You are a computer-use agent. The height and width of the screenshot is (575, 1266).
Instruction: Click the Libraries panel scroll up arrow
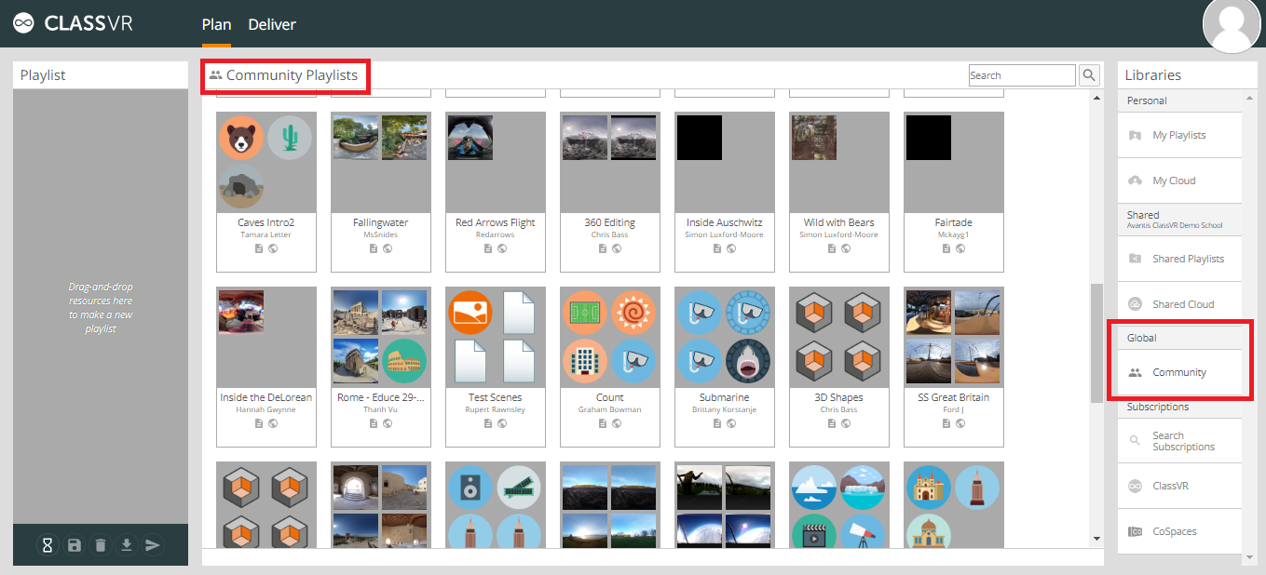tap(1249, 99)
